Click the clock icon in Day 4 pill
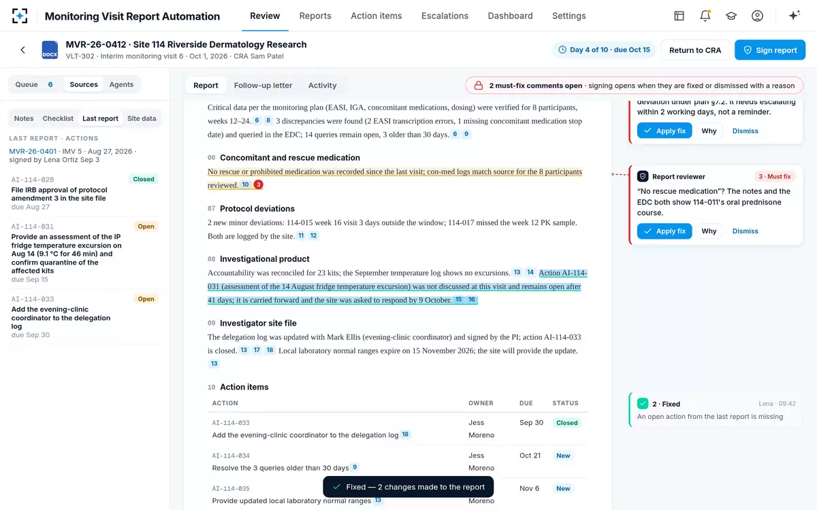Screen dimensions: 817x510 click(x=562, y=50)
